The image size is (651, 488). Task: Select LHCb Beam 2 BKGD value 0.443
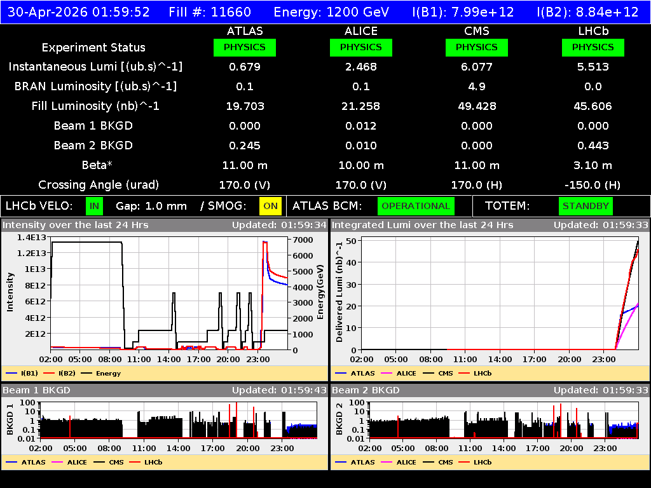pyautogui.click(x=593, y=146)
